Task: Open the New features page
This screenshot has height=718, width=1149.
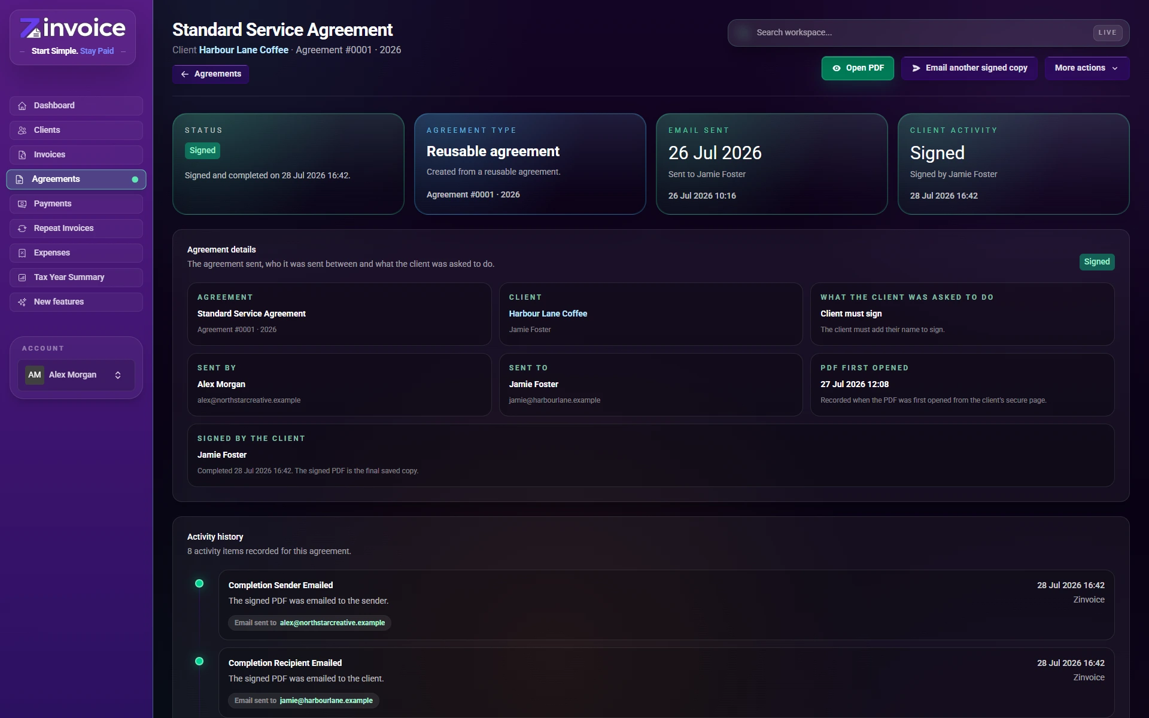Action: pyautogui.click(x=76, y=302)
